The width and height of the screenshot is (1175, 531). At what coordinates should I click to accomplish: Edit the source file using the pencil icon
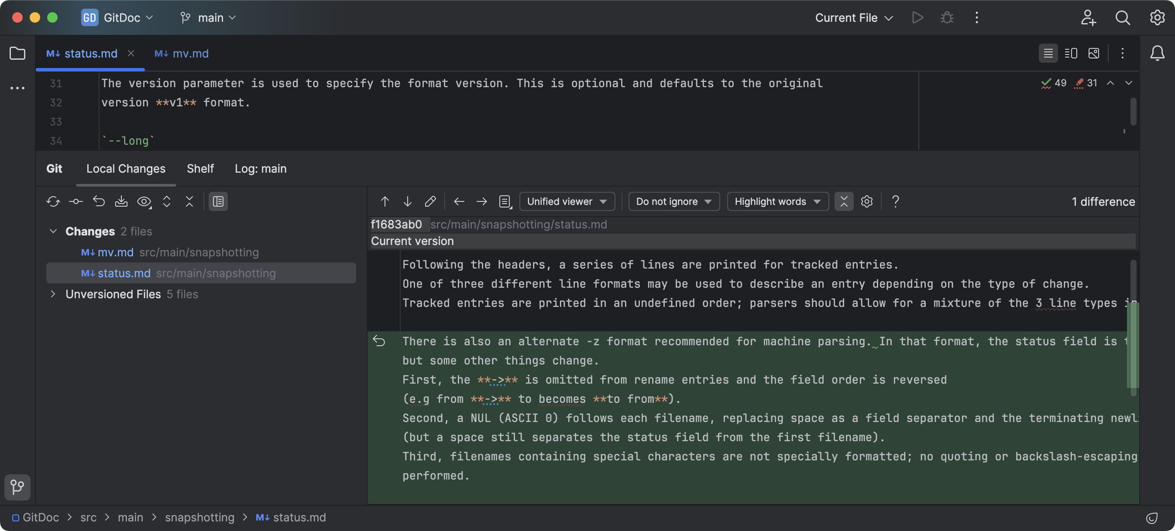tap(431, 201)
